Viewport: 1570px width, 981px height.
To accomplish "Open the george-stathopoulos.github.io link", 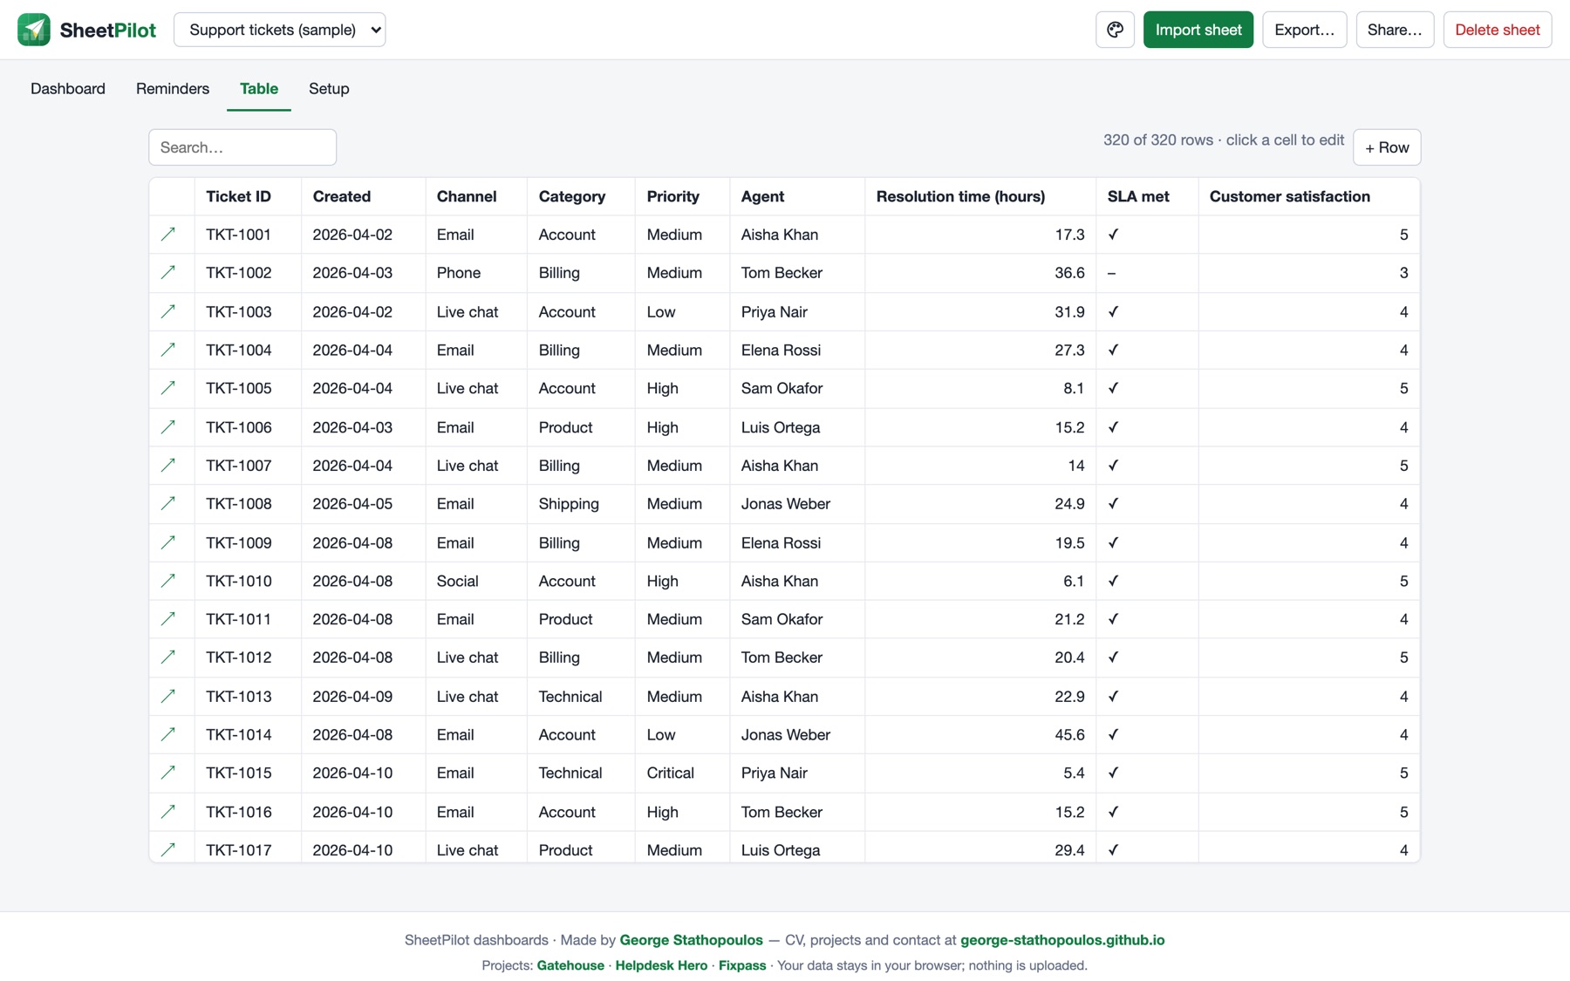I will 1062,940.
